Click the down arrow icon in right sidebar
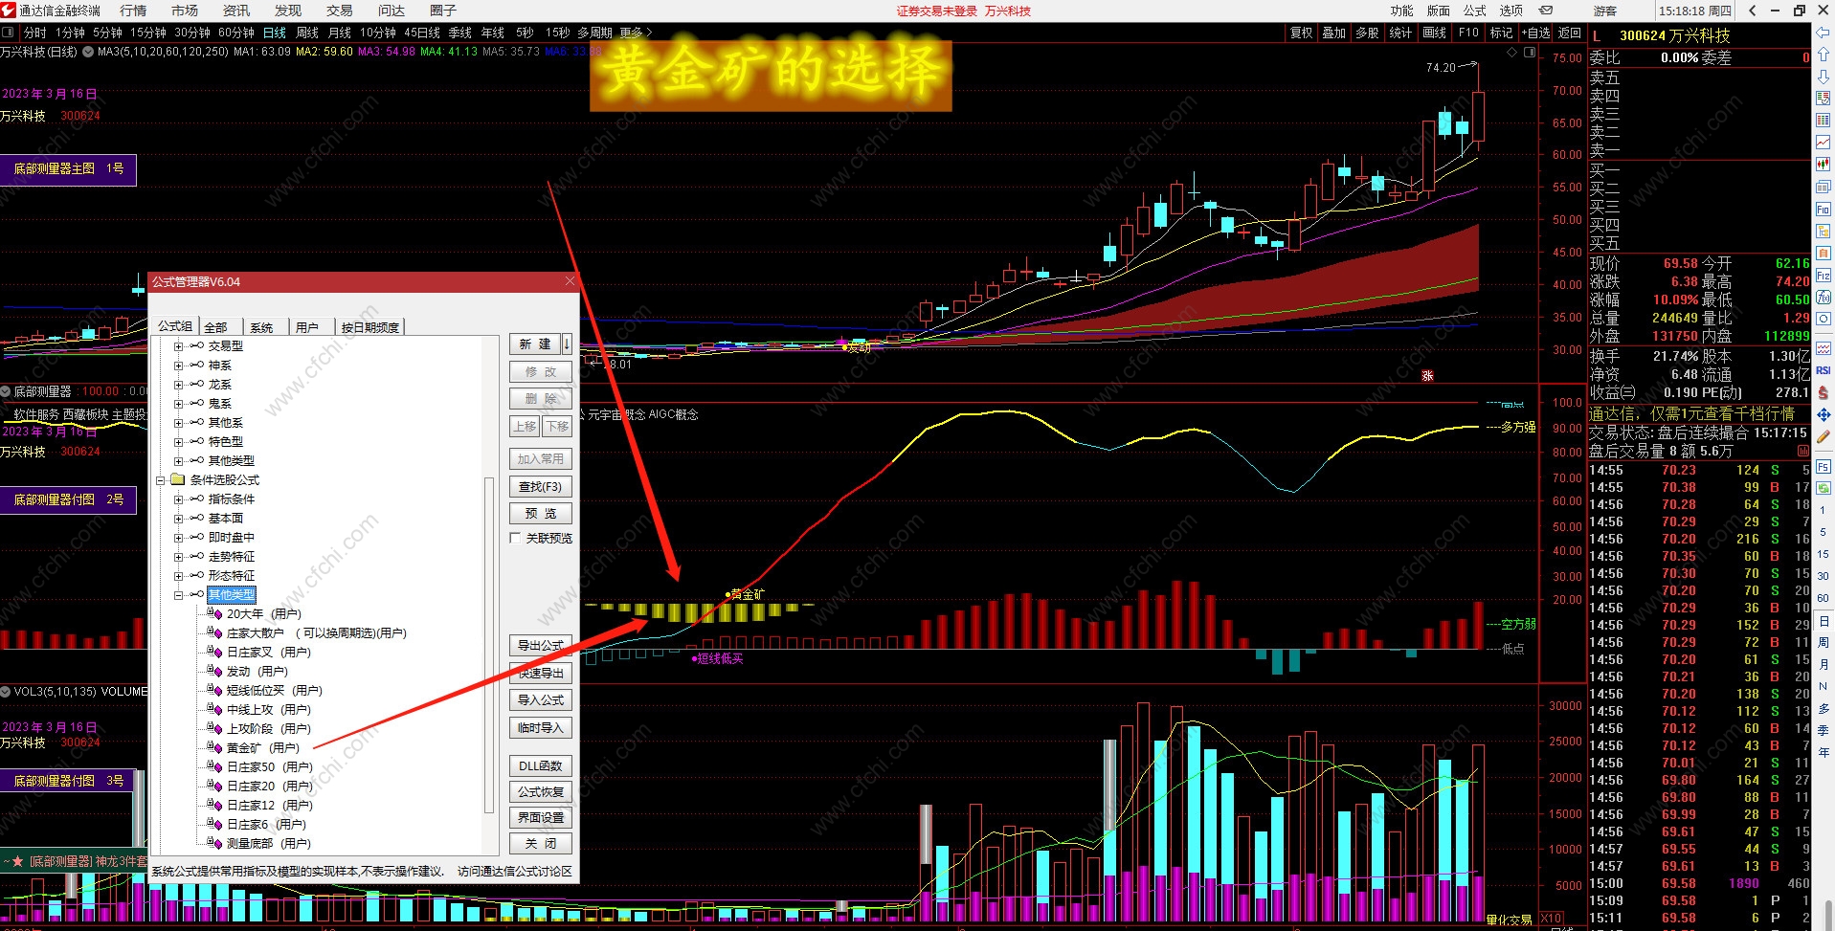 click(1823, 76)
